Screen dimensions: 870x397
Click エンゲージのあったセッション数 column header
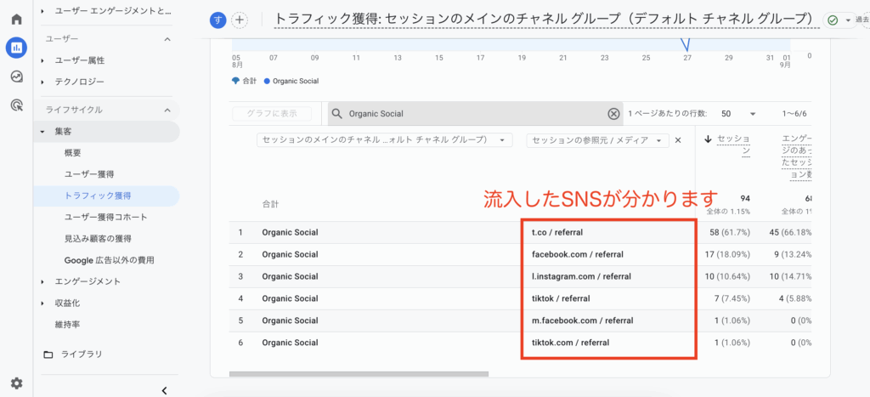(797, 156)
